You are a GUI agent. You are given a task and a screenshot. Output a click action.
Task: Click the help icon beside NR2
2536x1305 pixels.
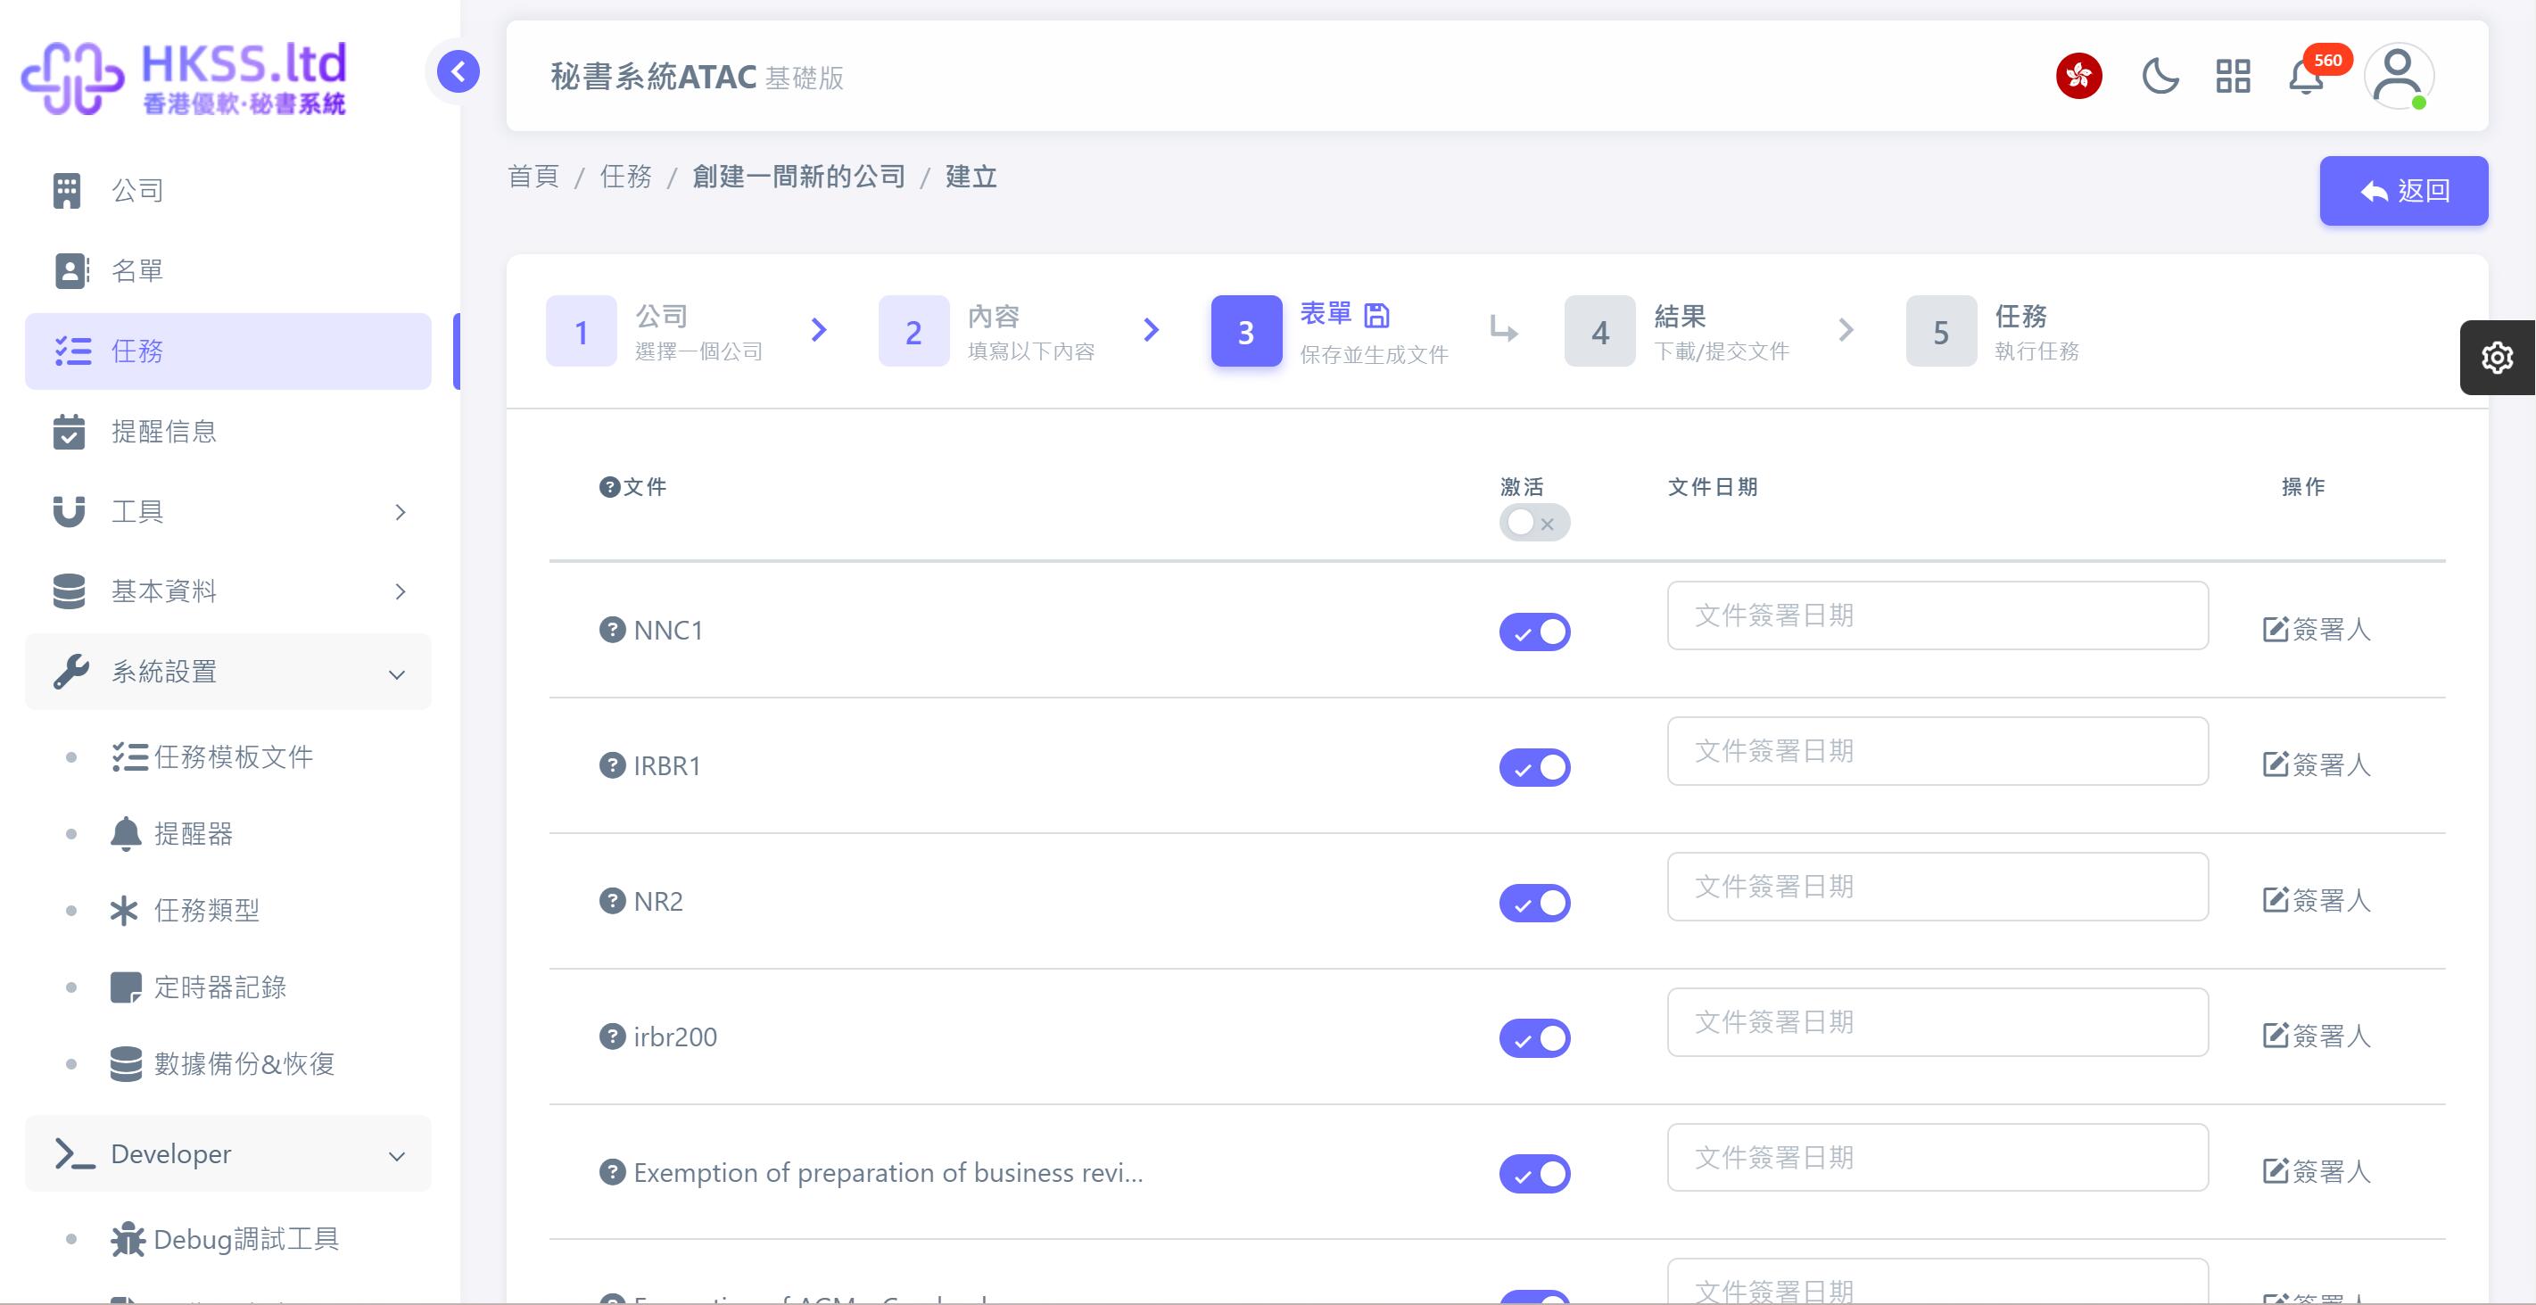[x=612, y=902]
